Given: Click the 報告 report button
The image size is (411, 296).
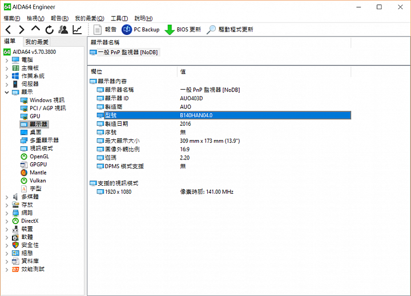Looking at the screenshot, I should [x=104, y=30].
